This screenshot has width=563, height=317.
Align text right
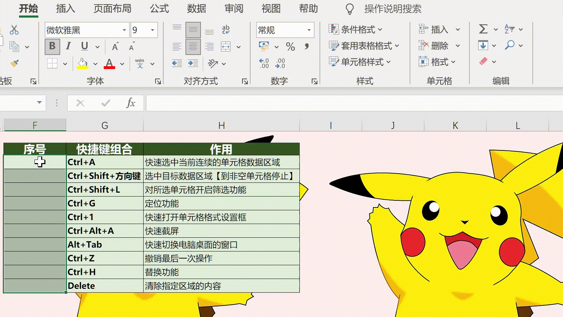(x=209, y=46)
